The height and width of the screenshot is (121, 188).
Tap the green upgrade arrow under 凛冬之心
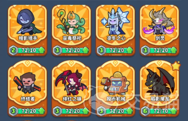coord(129,50)
